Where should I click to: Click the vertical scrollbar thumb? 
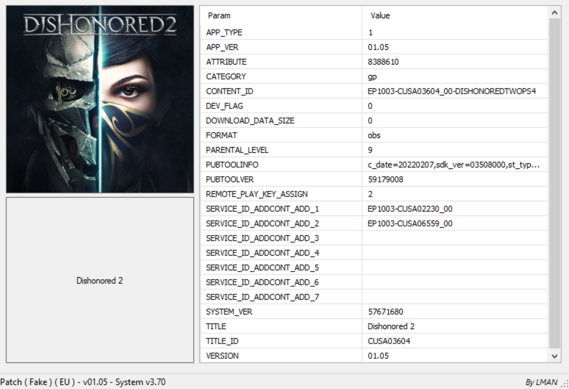click(554, 183)
